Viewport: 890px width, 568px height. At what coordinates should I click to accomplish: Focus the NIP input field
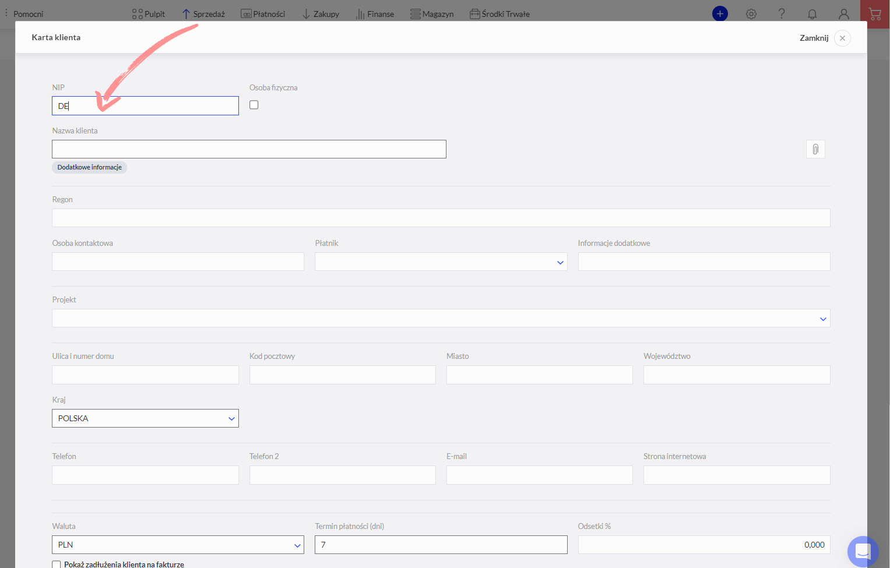pos(145,105)
